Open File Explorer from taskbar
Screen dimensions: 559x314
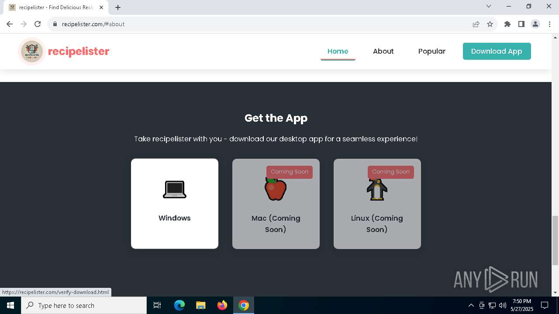(x=200, y=305)
